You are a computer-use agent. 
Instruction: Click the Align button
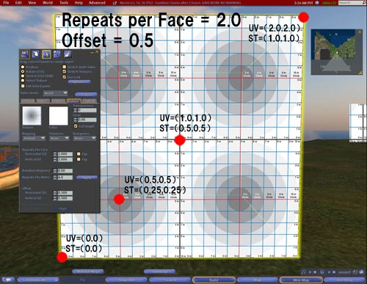[x=62, y=208]
